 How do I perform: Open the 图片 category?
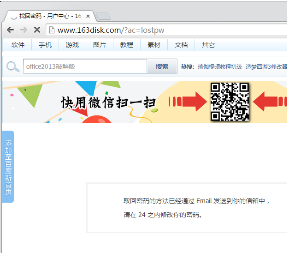(x=100, y=45)
